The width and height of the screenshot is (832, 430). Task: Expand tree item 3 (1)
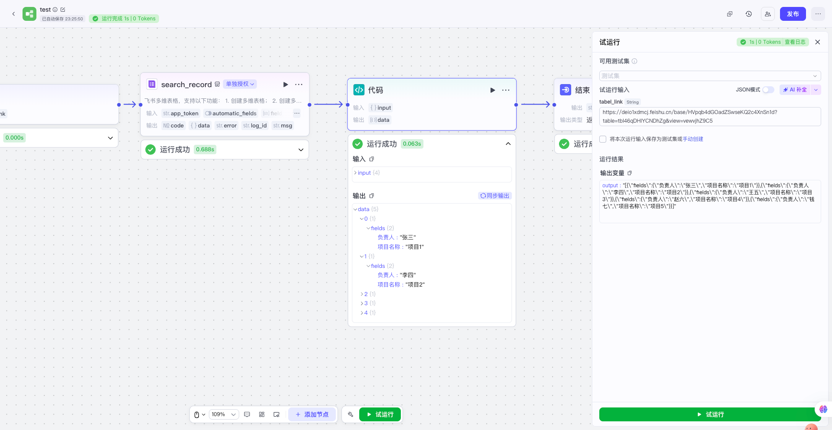(362, 303)
